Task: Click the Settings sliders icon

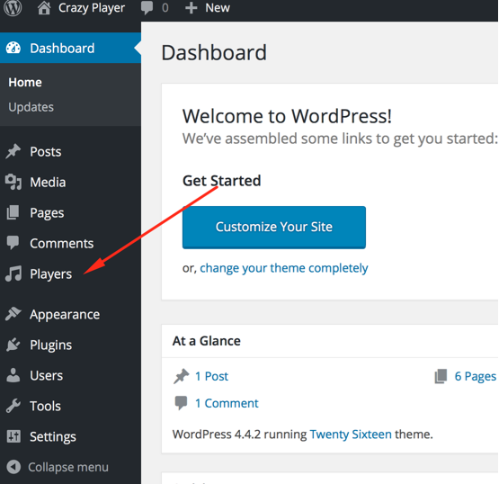Action: click(x=13, y=436)
